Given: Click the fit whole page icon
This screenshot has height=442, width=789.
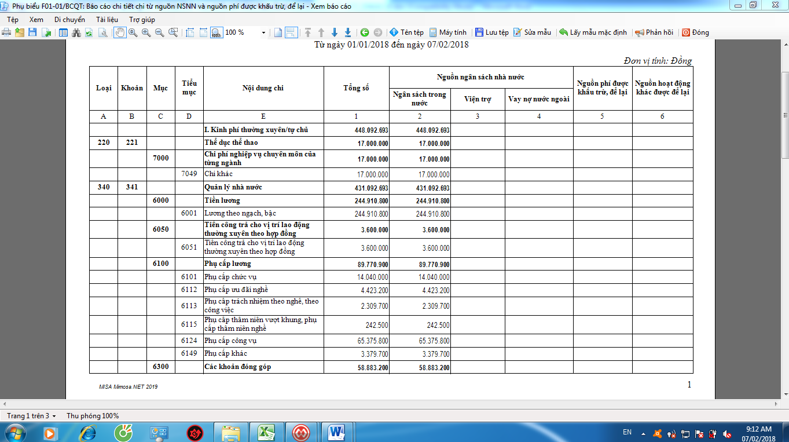Looking at the screenshot, I should coord(203,32).
